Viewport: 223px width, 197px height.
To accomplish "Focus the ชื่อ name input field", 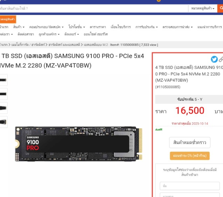I will click(190, 186).
